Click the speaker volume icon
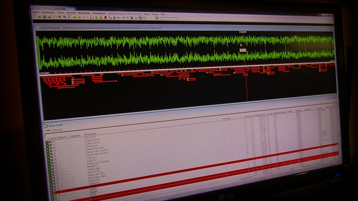The width and height of the screenshot is (358, 201). 156,18
